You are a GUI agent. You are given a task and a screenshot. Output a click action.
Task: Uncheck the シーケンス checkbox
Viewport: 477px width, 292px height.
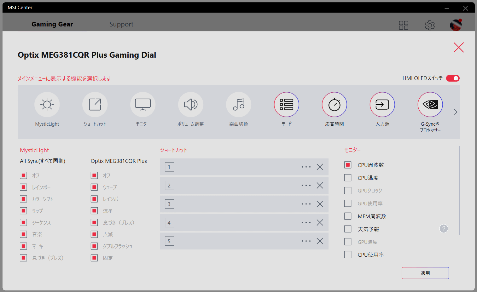pyautogui.click(x=23, y=222)
